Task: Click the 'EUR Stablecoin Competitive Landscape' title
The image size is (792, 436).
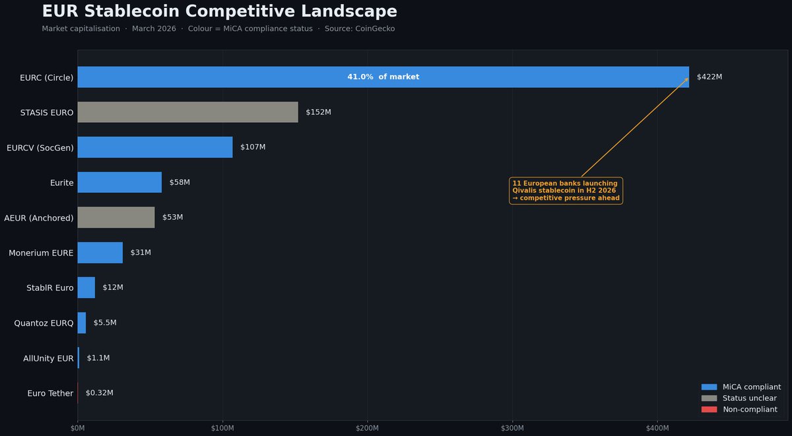Action: (220, 11)
